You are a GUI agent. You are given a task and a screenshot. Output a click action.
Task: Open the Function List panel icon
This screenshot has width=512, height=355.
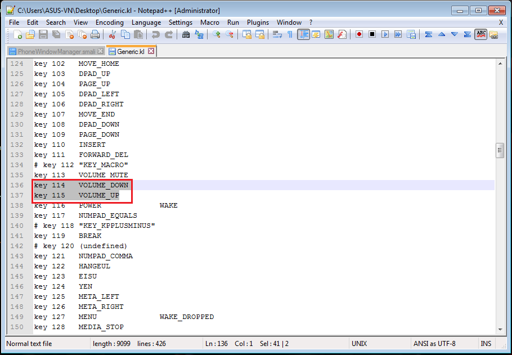(x=342, y=34)
